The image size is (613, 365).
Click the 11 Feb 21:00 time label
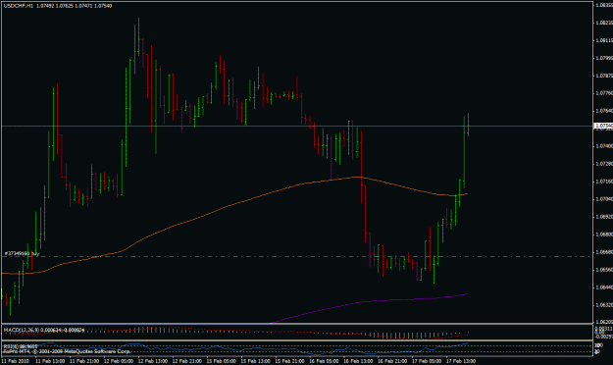(x=84, y=361)
